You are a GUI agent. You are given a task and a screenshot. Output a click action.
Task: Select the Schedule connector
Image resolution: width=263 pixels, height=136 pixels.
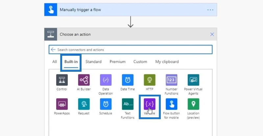(x=106, y=104)
